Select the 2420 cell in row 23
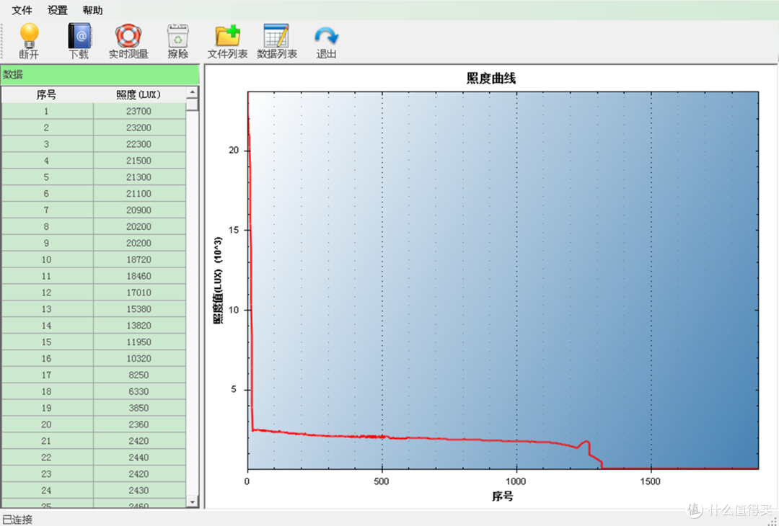 (x=139, y=473)
